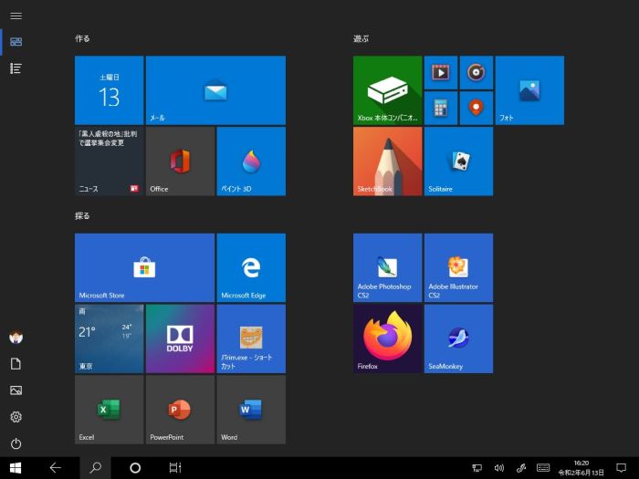Launch the SeaMonkey browser tile
This screenshot has height=479, width=639.
tap(458, 338)
